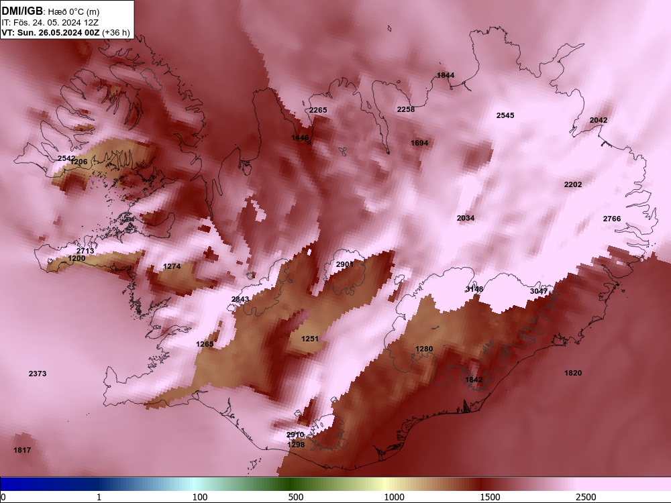This screenshot has height=503, width=671.
Task: Click the value 1200 on the Snæfellsnes peninsula
Action: coord(76,258)
